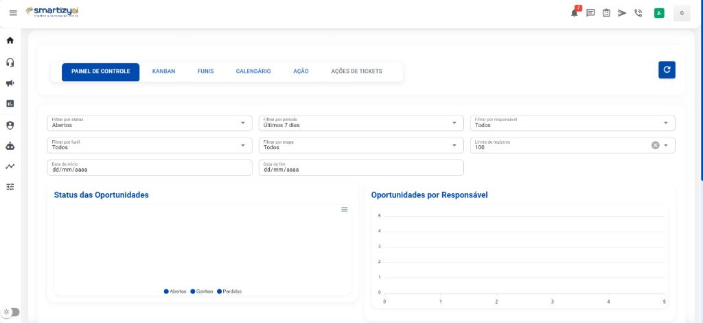The height and width of the screenshot is (323, 703).
Task: Open the shield admin sidebar icon
Action: [10, 125]
